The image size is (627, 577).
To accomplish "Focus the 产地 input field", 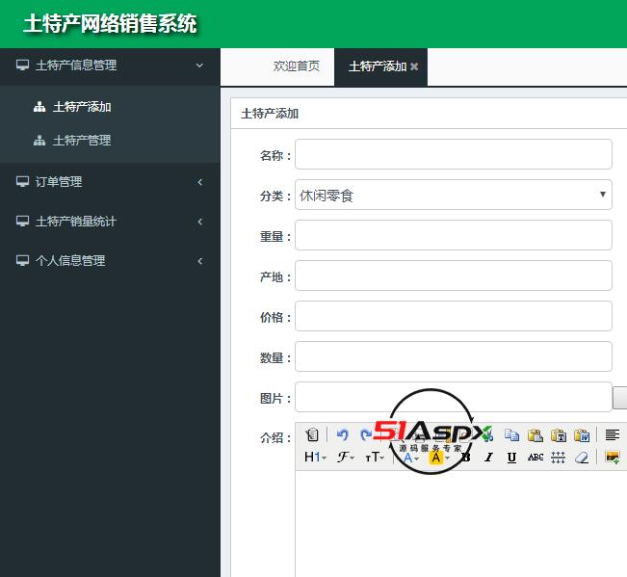I will pos(454,275).
